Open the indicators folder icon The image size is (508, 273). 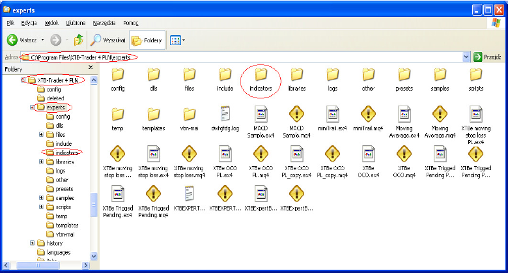[x=261, y=74]
